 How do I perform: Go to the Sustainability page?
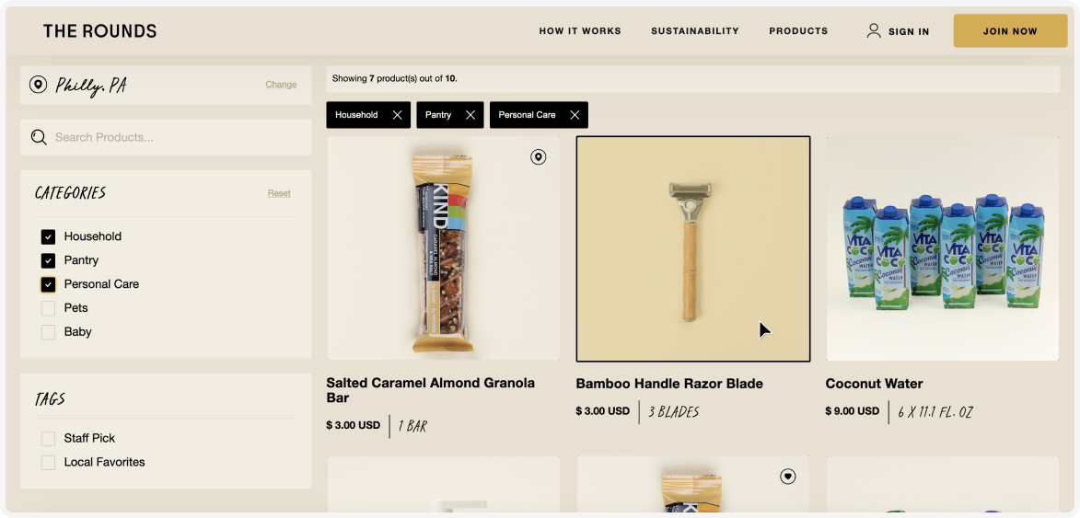(x=695, y=31)
